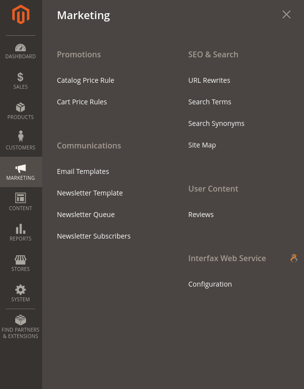Open Newsletter Subscribers list
This screenshot has height=389, width=304.
coord(94,236)
